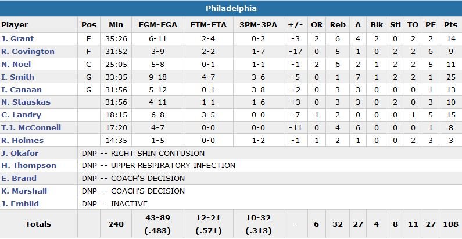462x239 pixels.
Task: Click N. Stauskas player name
Action: (x=26, y=103)
